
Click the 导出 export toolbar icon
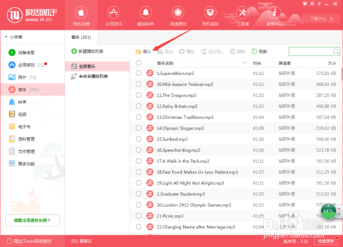[x=160, y=51]
